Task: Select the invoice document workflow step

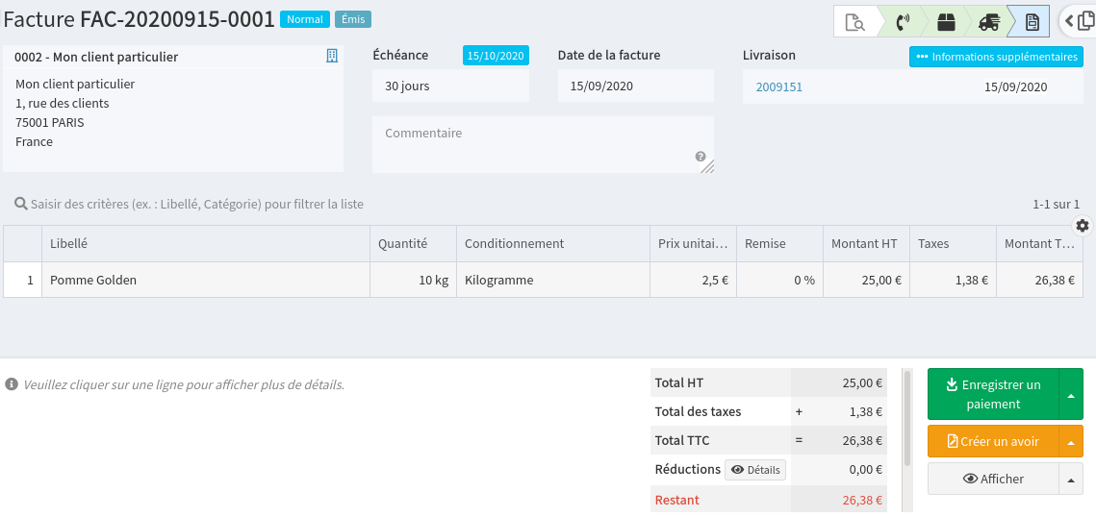Action: (x=1032, y=21)
